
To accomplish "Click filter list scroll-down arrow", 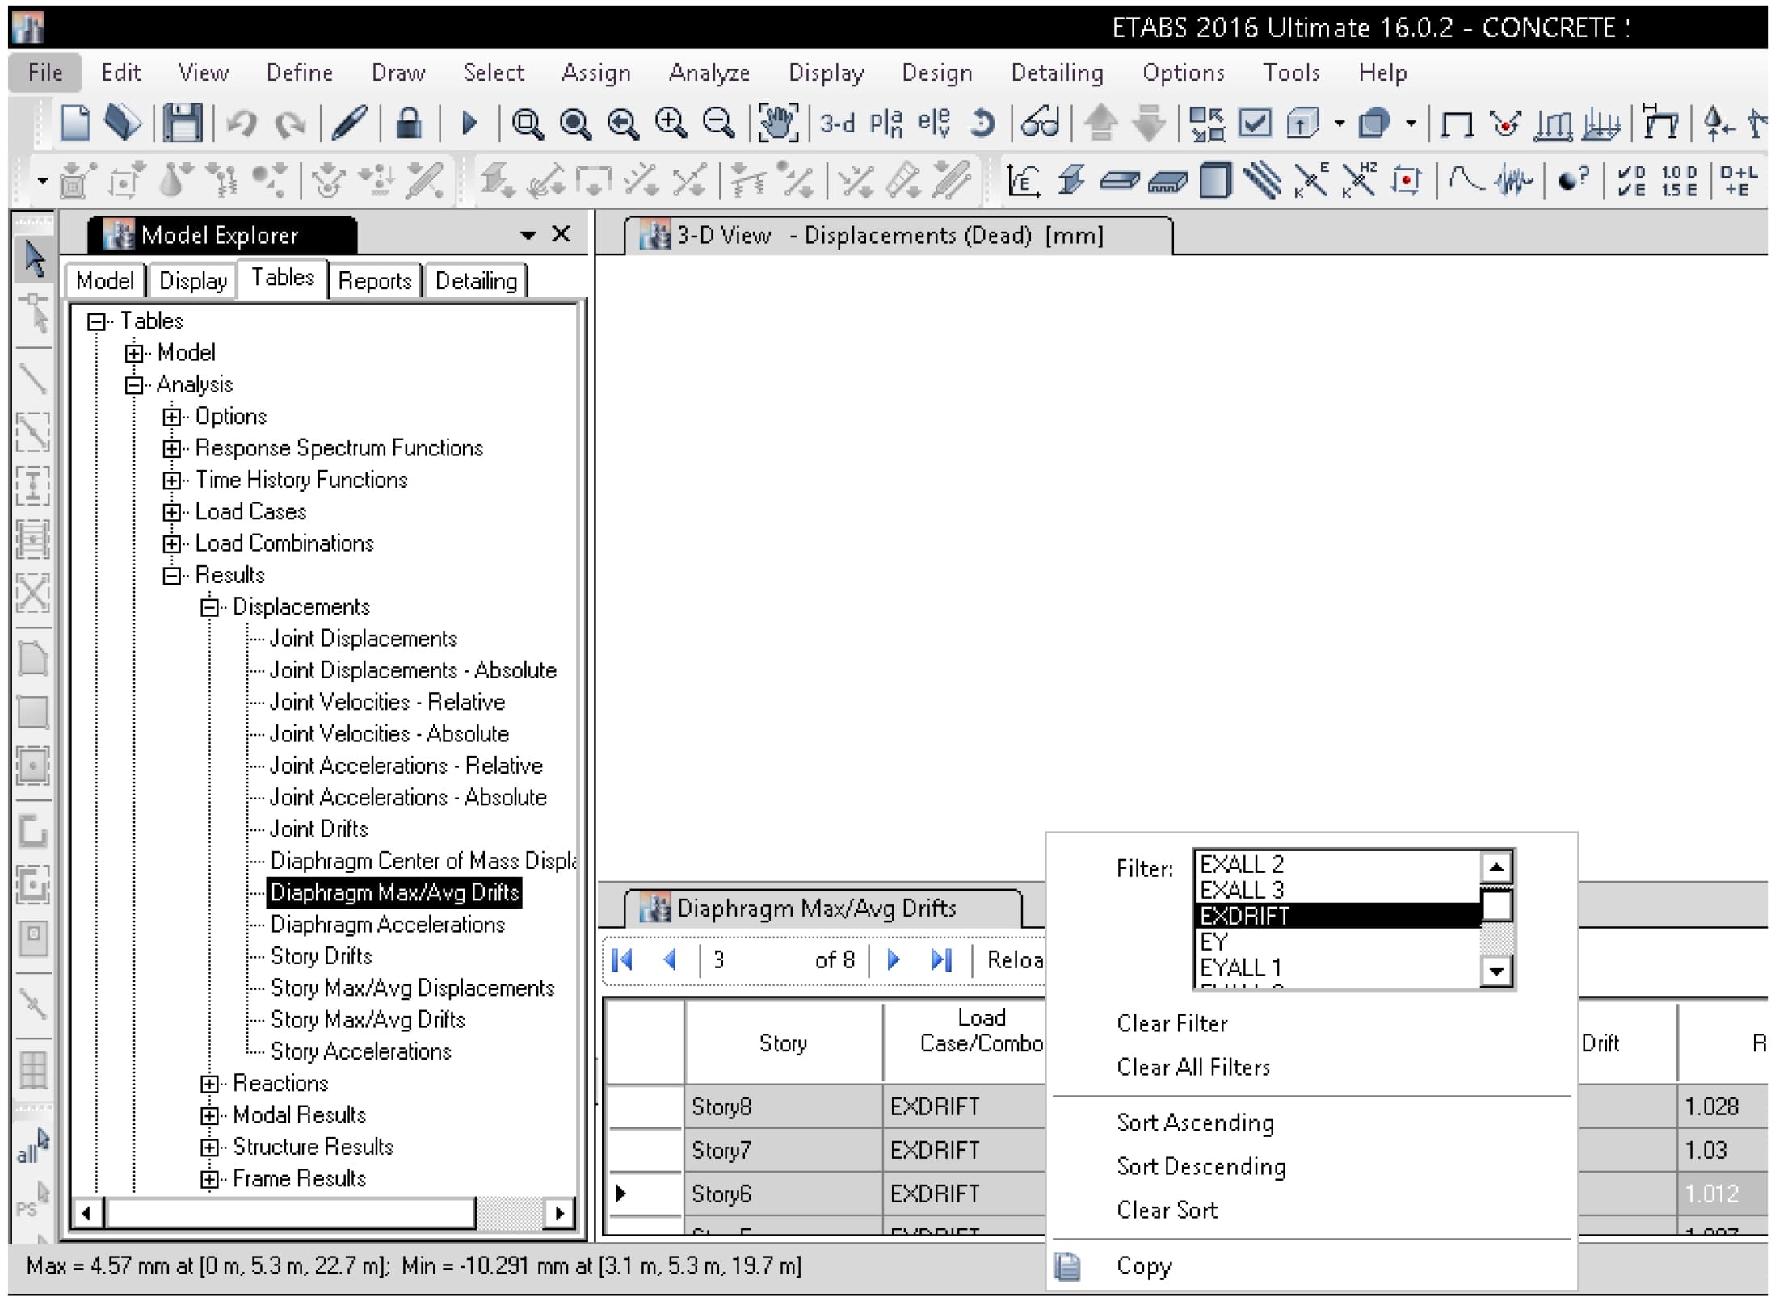I will pos(1496,971).
